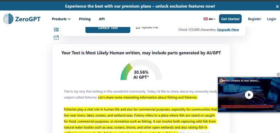Viewport: 280px width, 133px height.
Task: Follow the Upgrade Here link
Action: [x=228, y=30]
